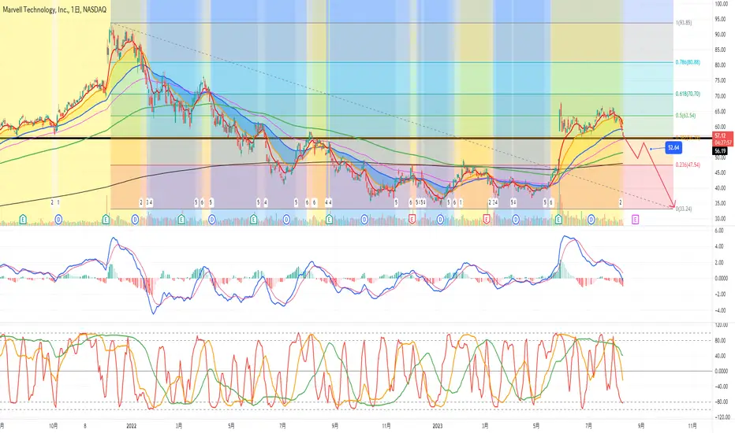Click the 6.00 value on the MACD scale

(721, 231)
